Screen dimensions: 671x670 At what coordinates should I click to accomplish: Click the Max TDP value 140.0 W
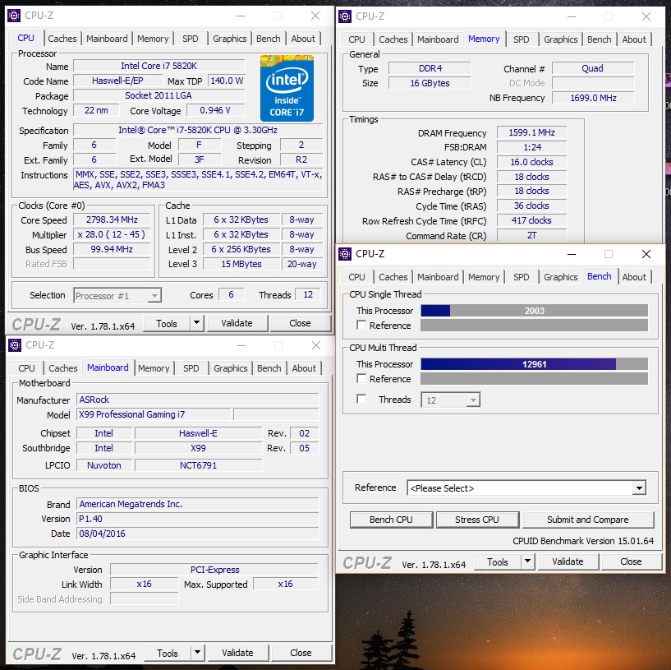pos(227,81)
